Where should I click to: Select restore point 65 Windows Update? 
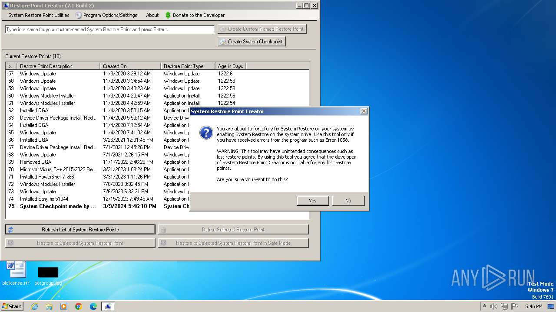(x=98, y=133)
